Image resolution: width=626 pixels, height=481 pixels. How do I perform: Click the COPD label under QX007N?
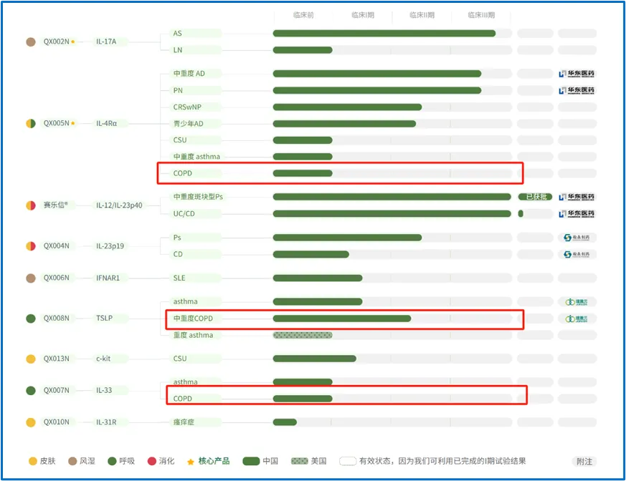coord(183,399)
